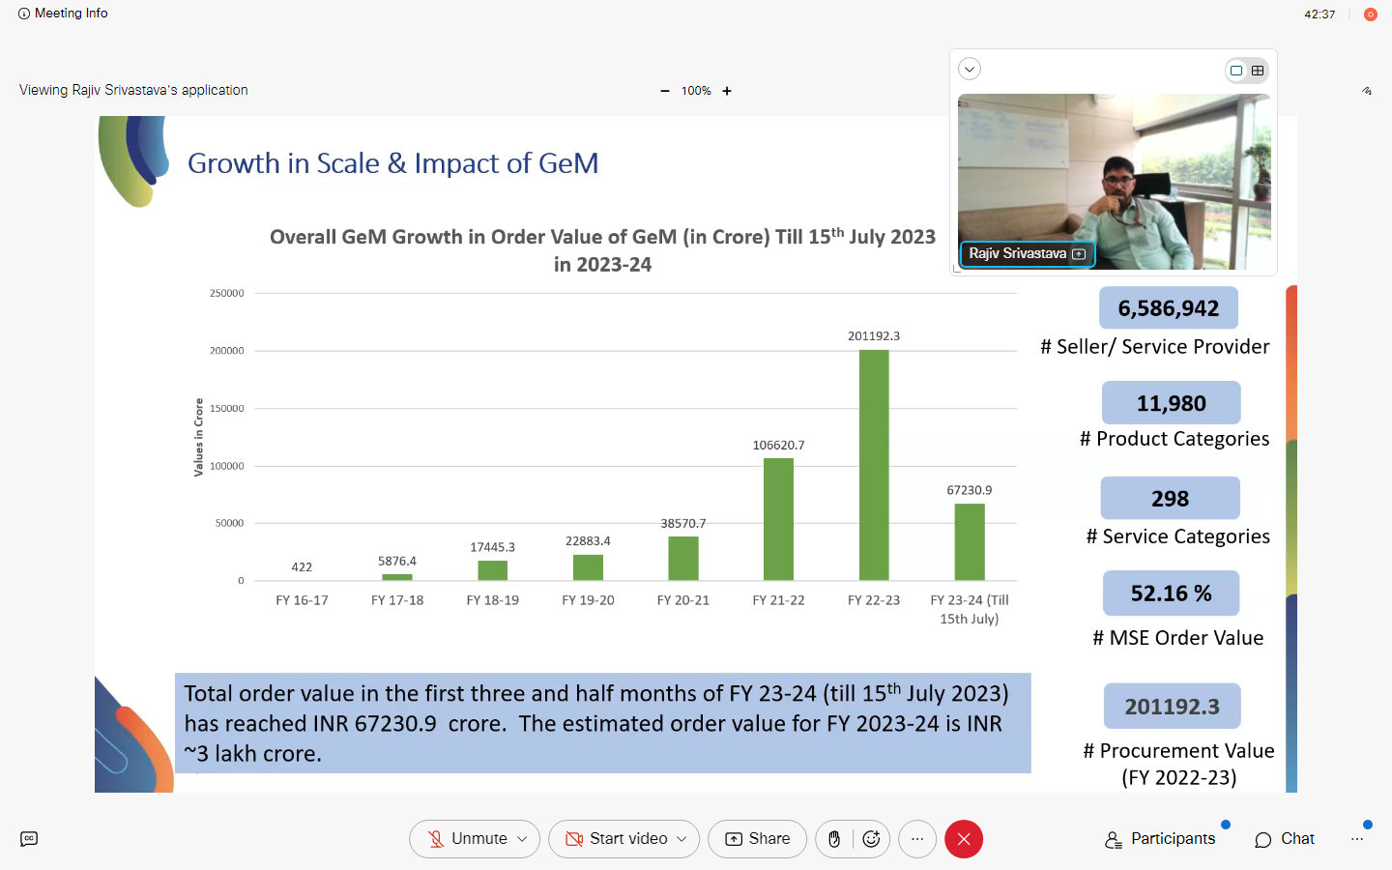Click the meeting timer 42:37
This screenshot has height=870, width=1392.
(x=1319, y=14)
